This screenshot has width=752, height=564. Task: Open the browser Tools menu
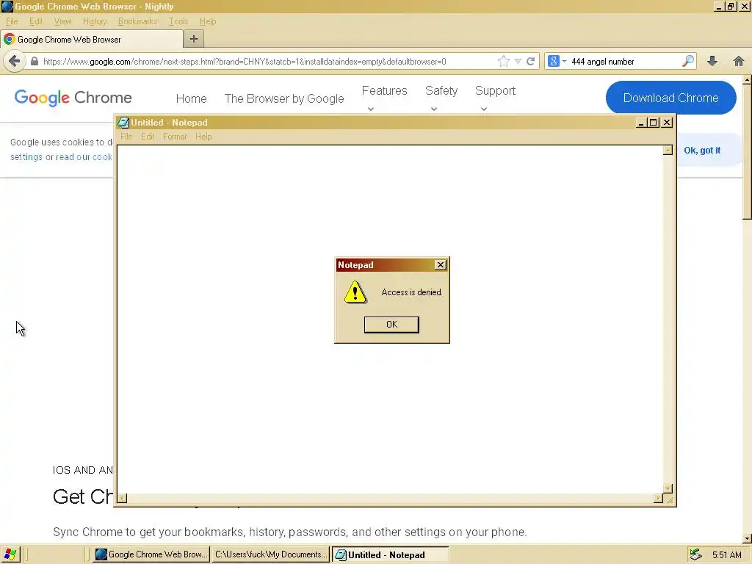click(x=178, y=21)
